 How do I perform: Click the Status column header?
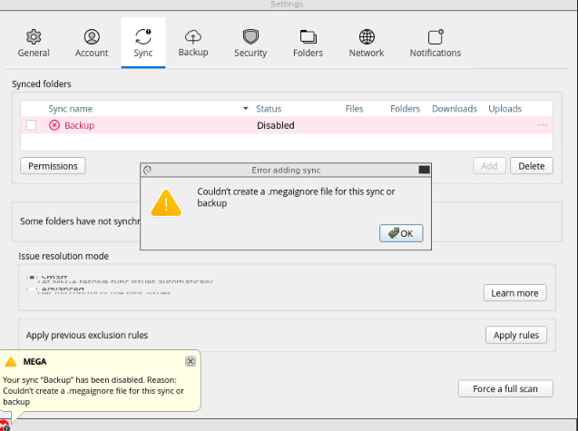269,109
